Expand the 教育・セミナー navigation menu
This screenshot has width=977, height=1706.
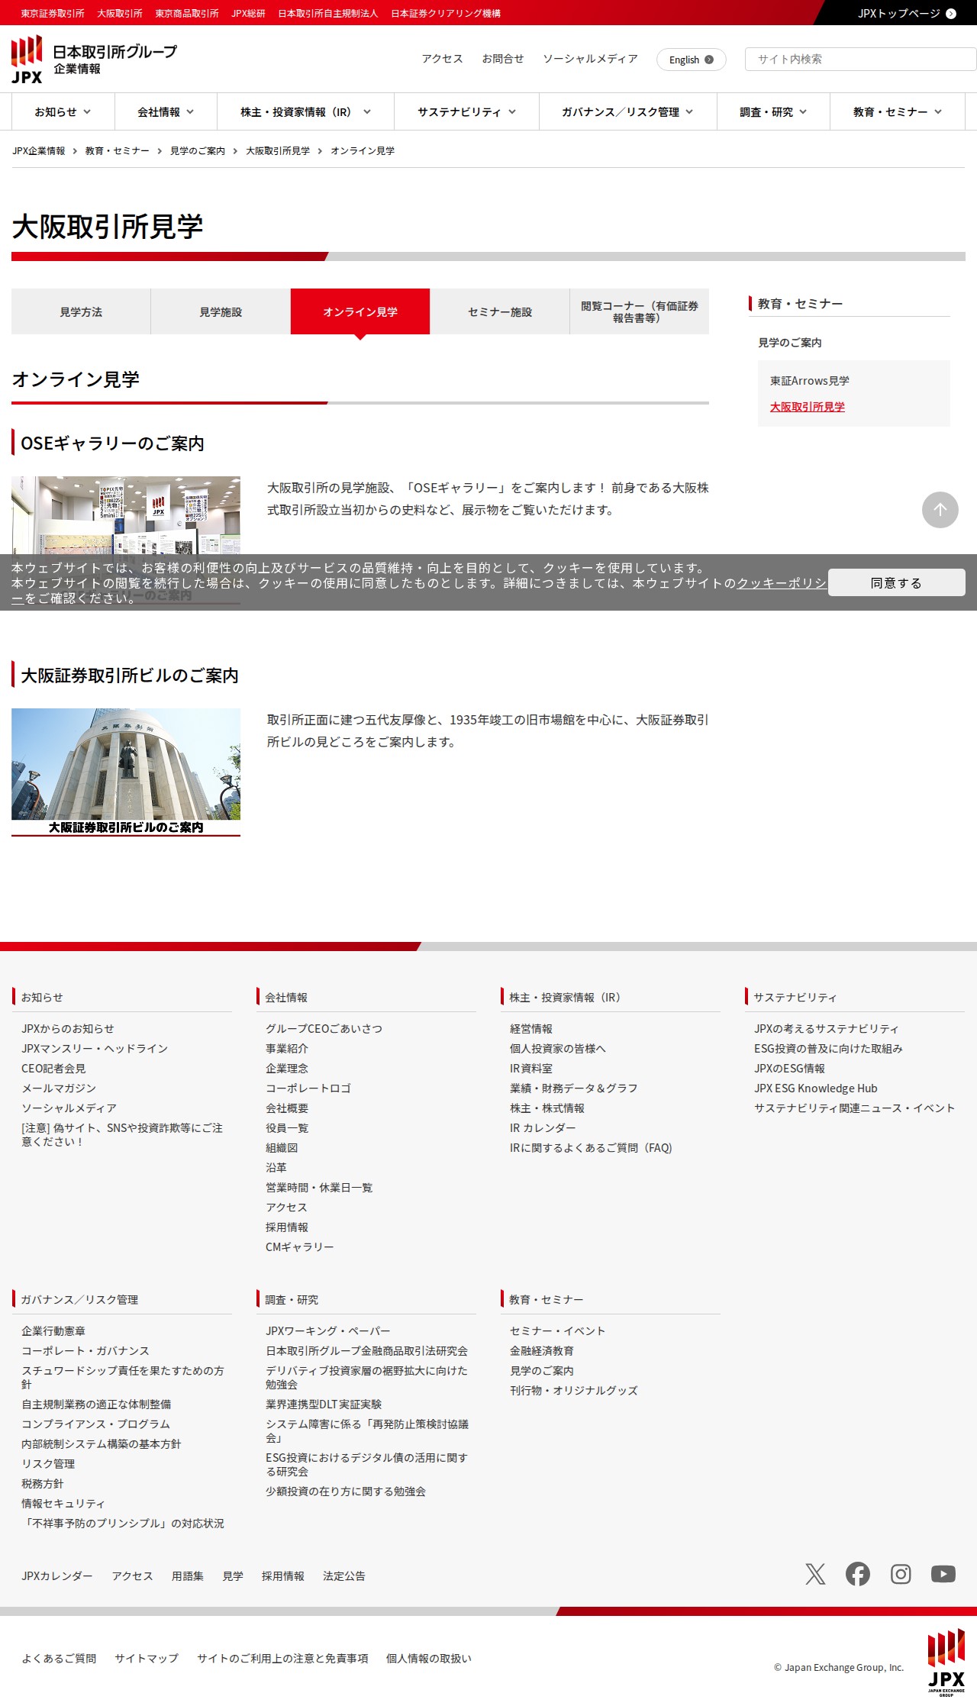(898, 112)
